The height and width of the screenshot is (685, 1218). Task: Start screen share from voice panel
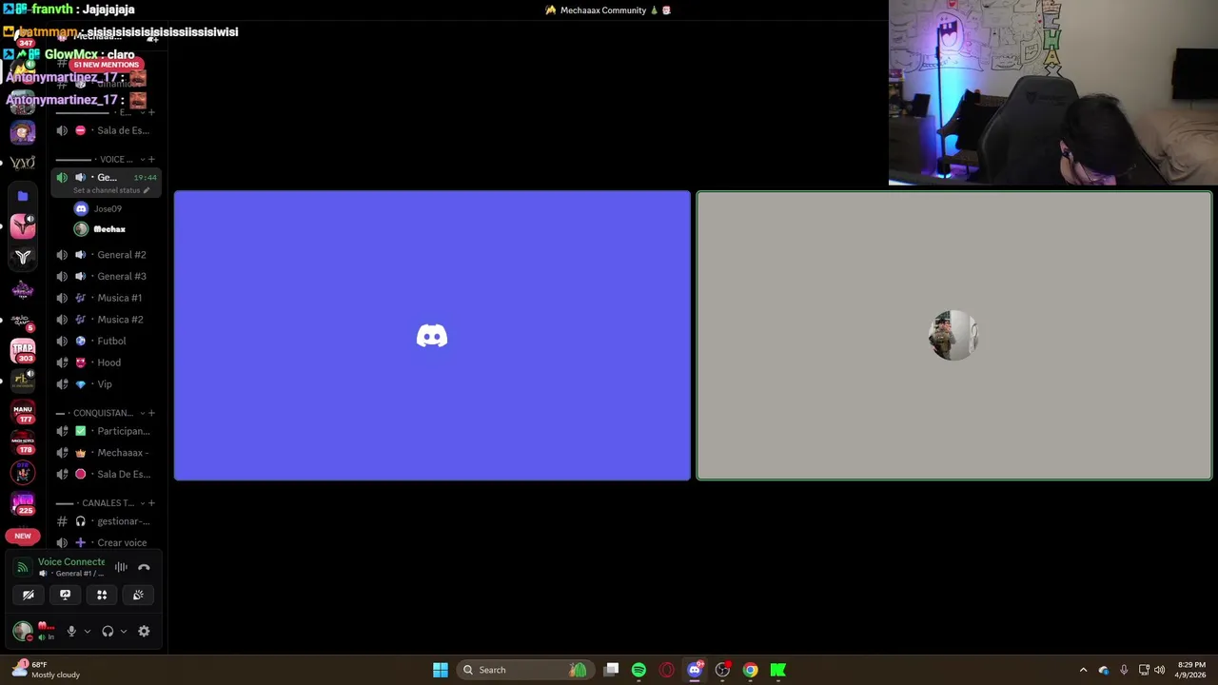click(x=65, y=595)
